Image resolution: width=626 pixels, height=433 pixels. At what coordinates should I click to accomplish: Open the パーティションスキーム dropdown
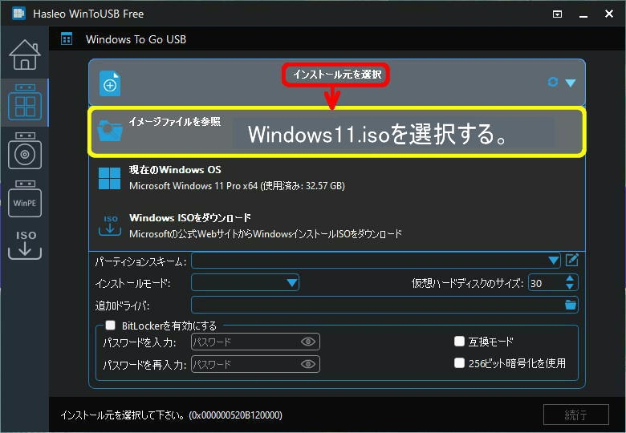click(376, 261)
